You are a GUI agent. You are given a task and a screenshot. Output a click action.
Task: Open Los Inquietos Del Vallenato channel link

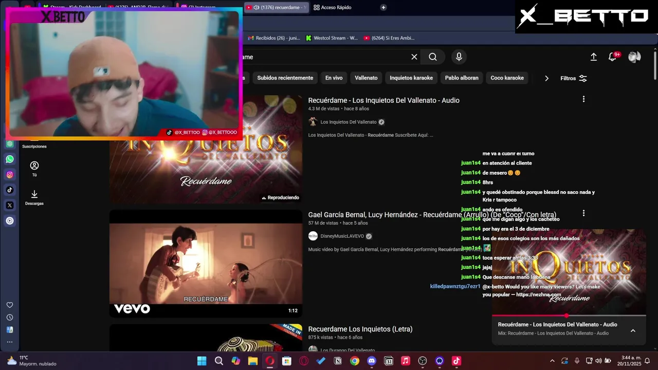tap(349, 122)
